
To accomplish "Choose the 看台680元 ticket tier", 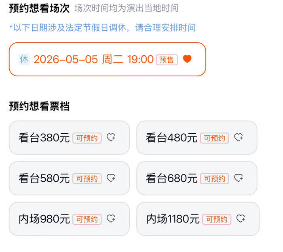I will click(172, 178).
